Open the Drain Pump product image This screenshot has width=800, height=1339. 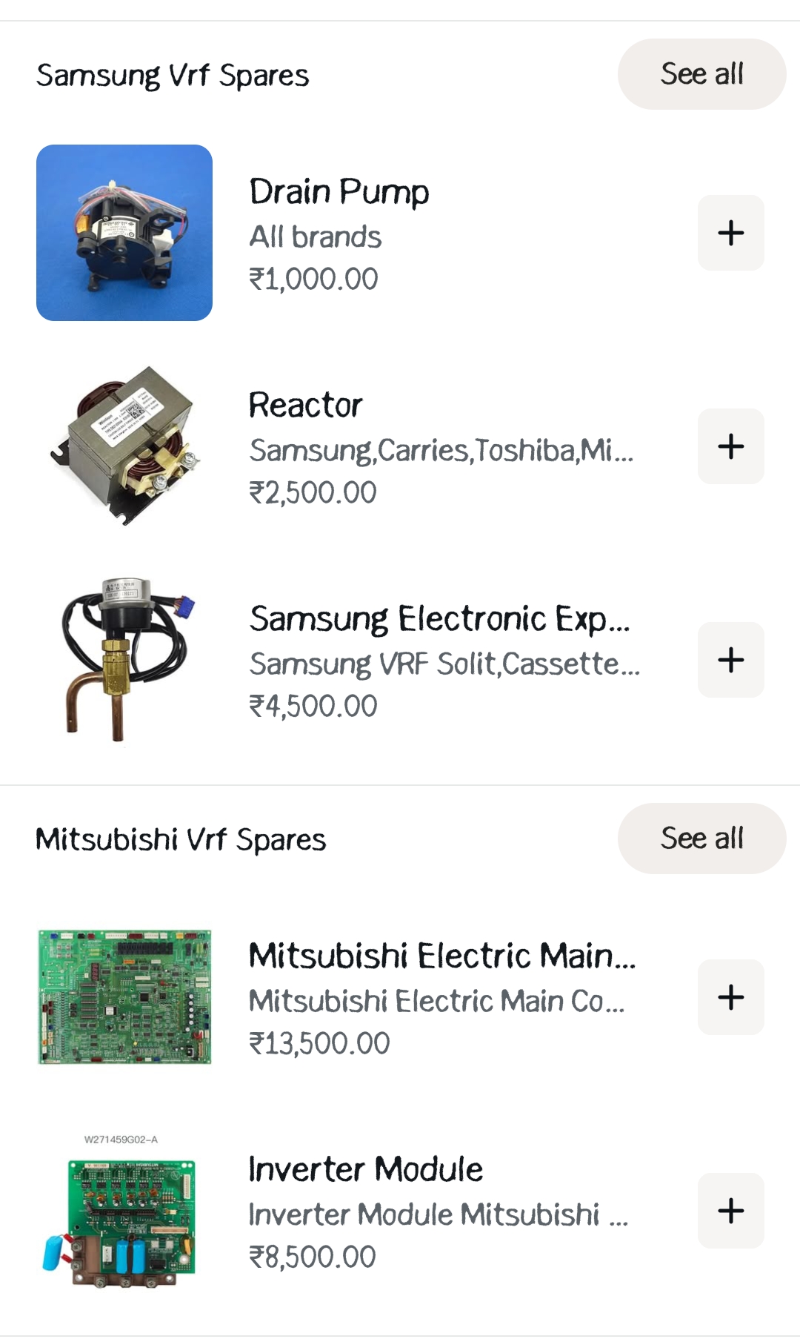[x=124, y=233]
